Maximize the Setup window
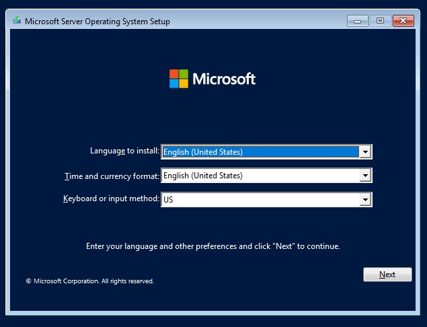Viewport: 427px width, 327px height. tap(380, 21)
